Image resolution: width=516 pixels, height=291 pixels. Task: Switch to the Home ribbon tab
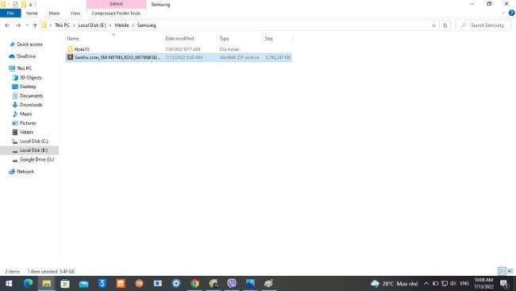pyautogui.click(x=32, y=14)
